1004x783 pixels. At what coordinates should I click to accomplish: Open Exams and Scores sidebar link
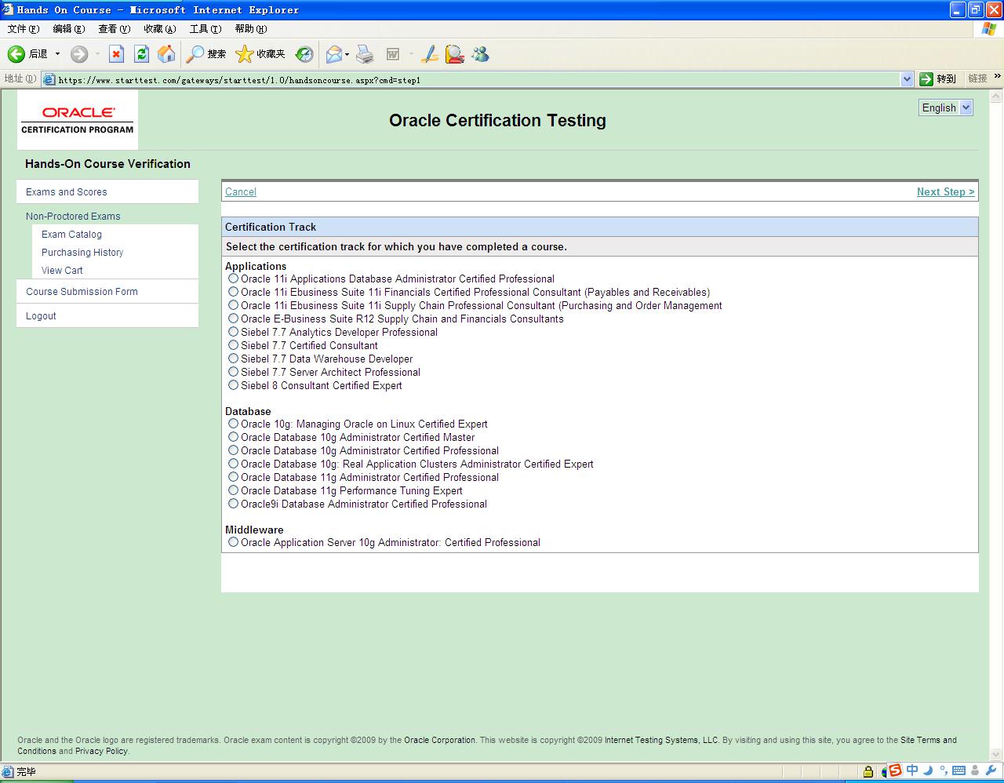(67, 191)
